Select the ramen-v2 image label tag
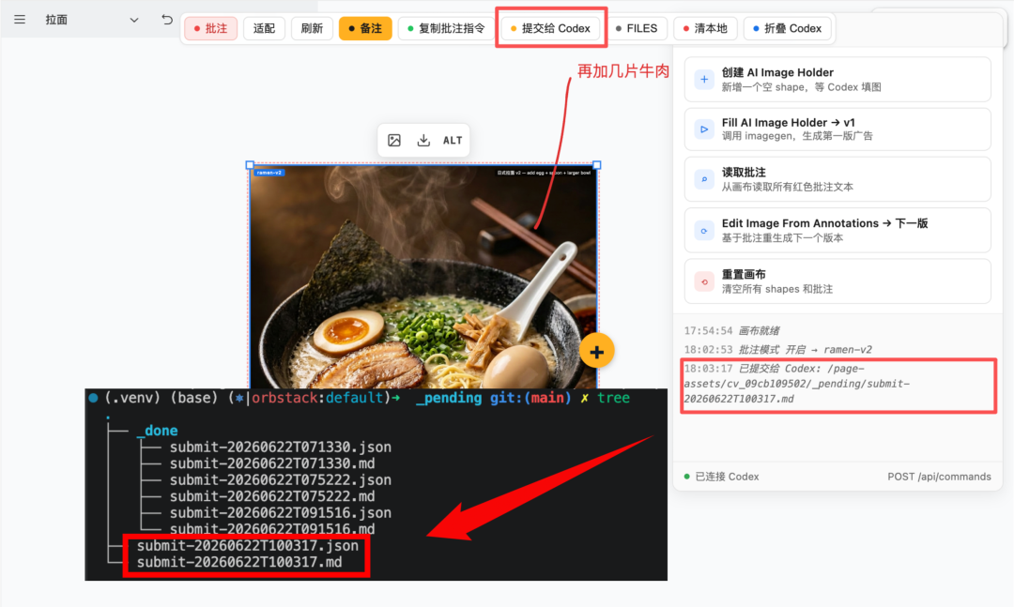The image size is (1014, 607). click(x=269, y=173)
